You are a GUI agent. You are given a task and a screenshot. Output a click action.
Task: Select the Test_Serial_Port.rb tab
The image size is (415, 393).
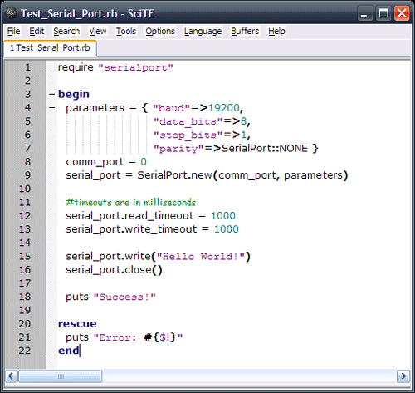[x=50, y=48]
